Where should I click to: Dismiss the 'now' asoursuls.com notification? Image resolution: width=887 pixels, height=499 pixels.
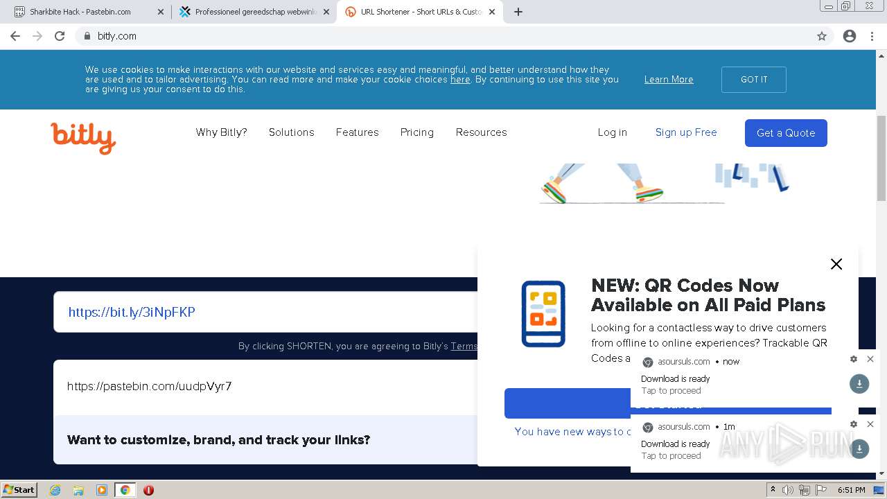[x=870, y=359]
